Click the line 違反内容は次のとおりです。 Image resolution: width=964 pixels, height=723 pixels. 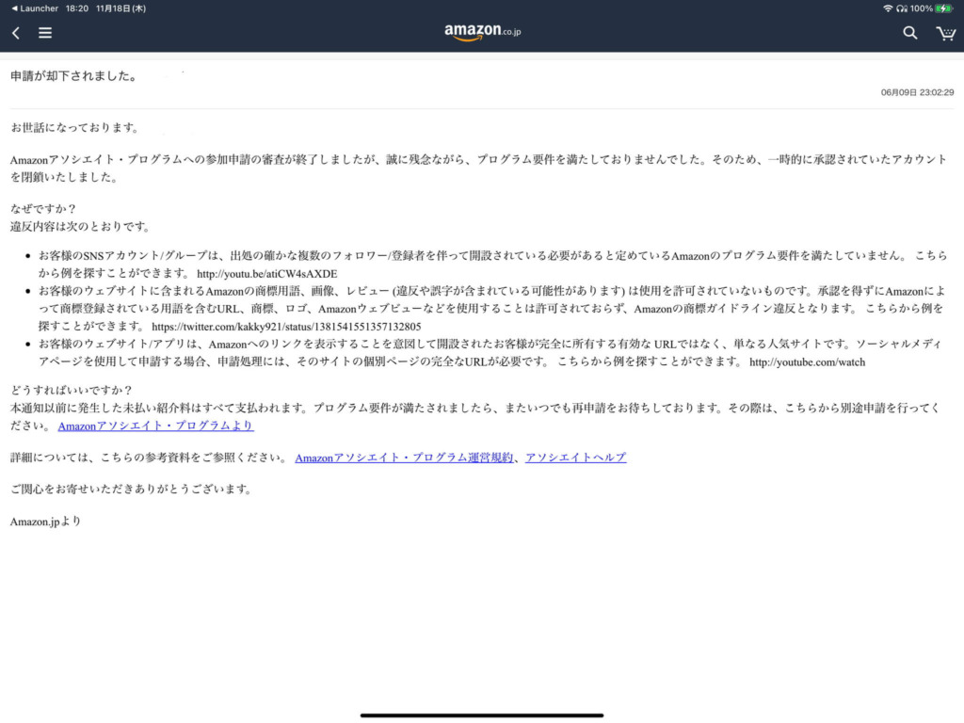(x=81, y=226)
